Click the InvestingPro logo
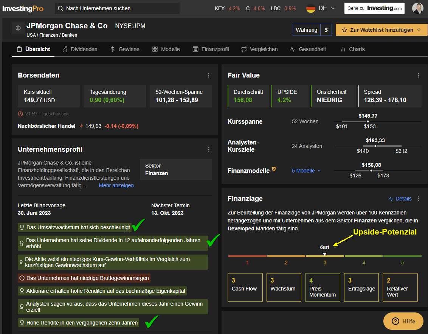Image resolution: width=428 pixels, height=334 pixels. tap(23, 8)
